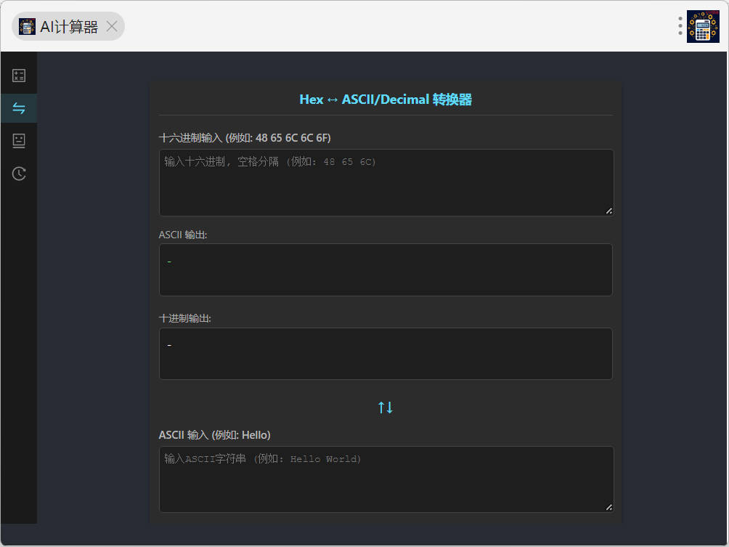This screenshot has width=729, height=547.
Task: Click the swap up-down arrows icon
Action: point(386,408)
